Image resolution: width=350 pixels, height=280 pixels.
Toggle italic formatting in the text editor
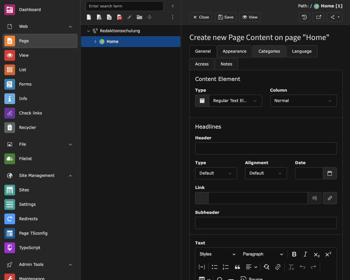pyautogui.click(x=305, y=254)
